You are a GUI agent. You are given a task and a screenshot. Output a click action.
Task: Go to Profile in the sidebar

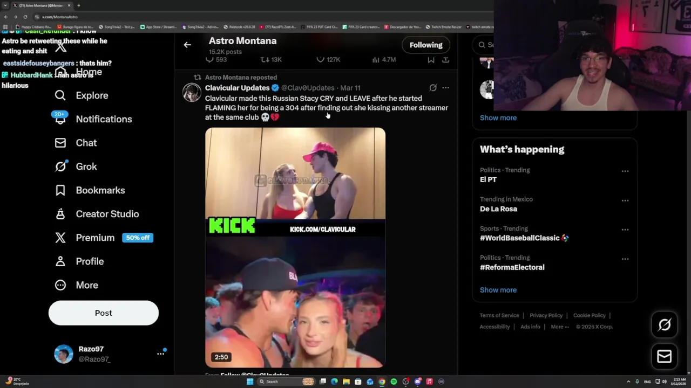pyautogui.click(x=79, y=261)
